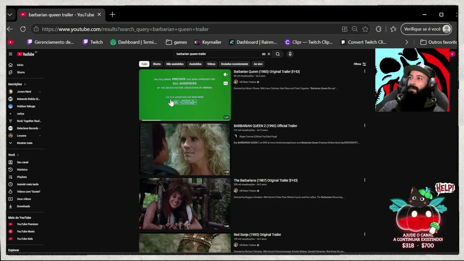Open a new browser tab
Screen dimensions: 464x261
point(112,14)
